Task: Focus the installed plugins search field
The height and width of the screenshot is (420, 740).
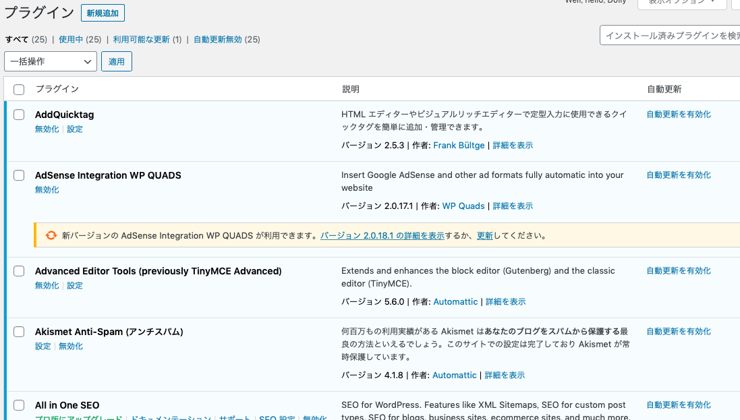Action: coord(670,35)
